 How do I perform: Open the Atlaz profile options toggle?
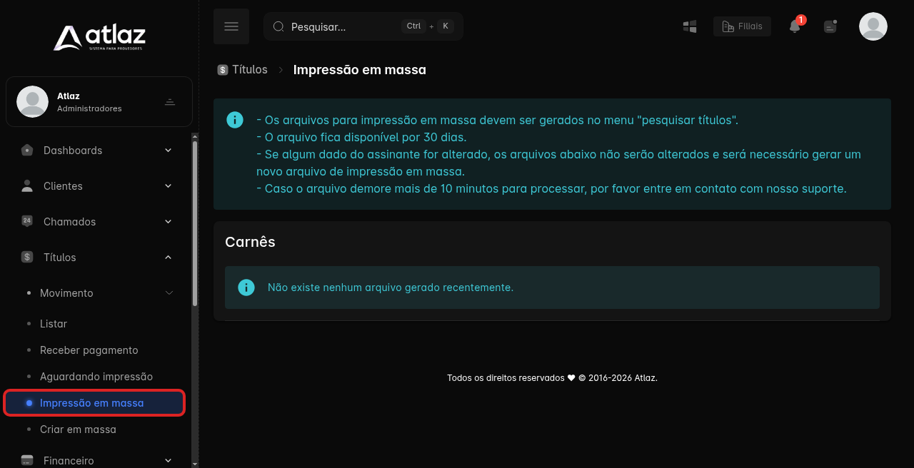pyautogui.click(x=170, y=102)
